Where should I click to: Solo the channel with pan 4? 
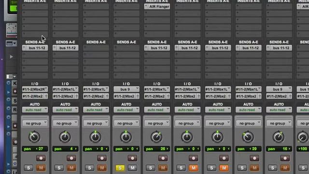59,168
